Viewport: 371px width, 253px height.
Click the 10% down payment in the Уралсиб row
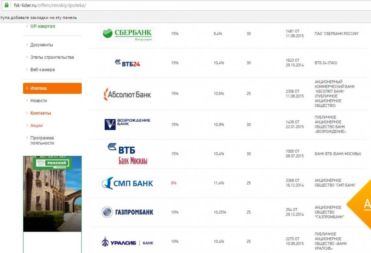pos(175,241)
